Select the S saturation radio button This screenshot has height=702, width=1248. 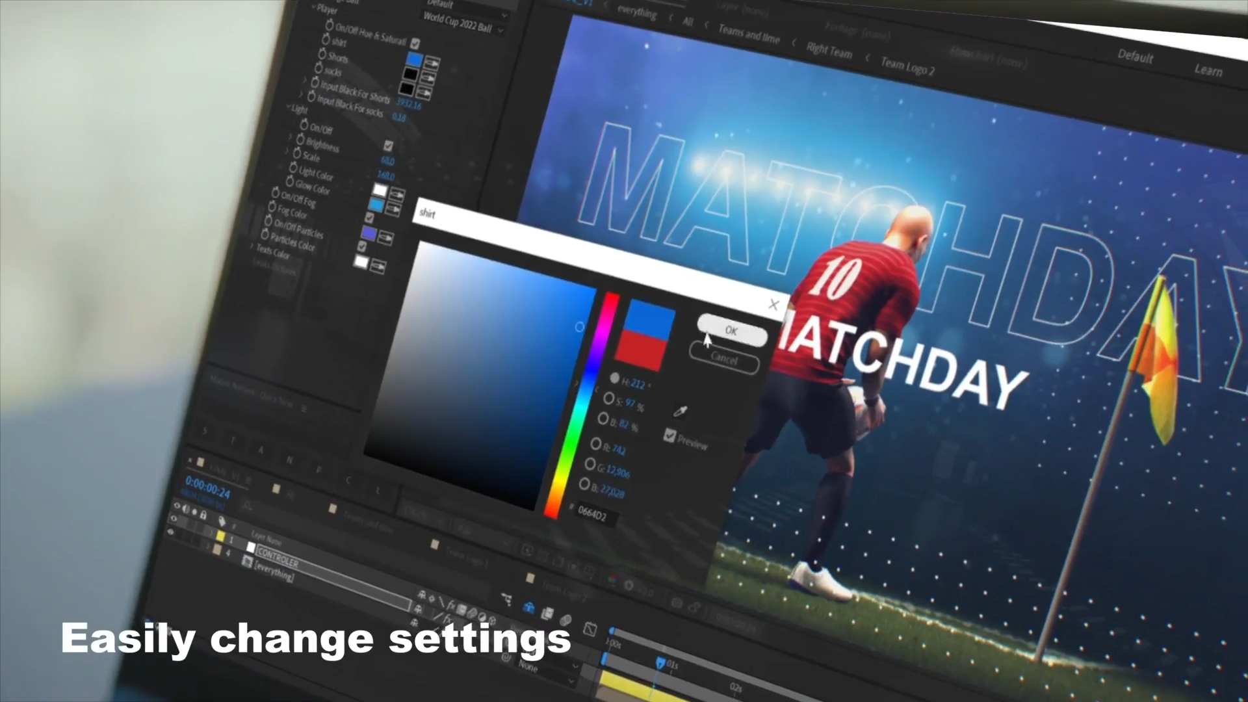click(609, 398)
